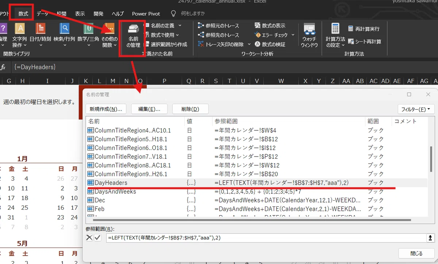Select the Dec name row

coord(257,200)
